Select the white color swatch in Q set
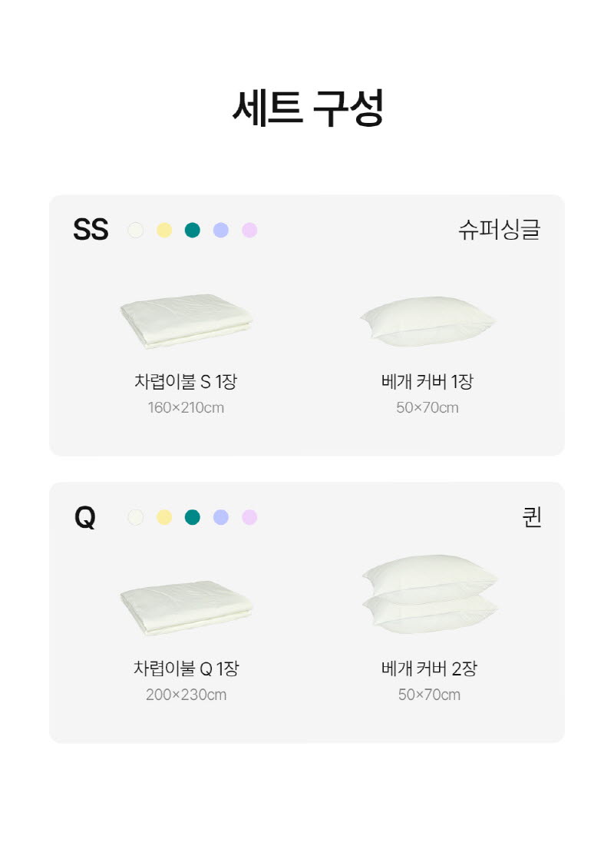This screenshot has height=866, width=614. coord(136,517)
